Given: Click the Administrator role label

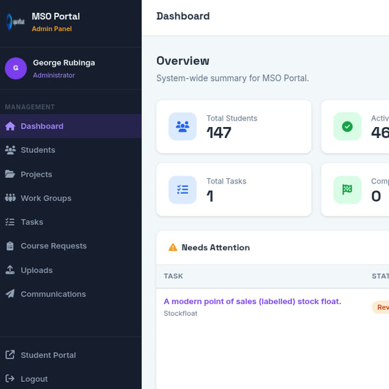Looking at the screenshot, I should 54,75.
